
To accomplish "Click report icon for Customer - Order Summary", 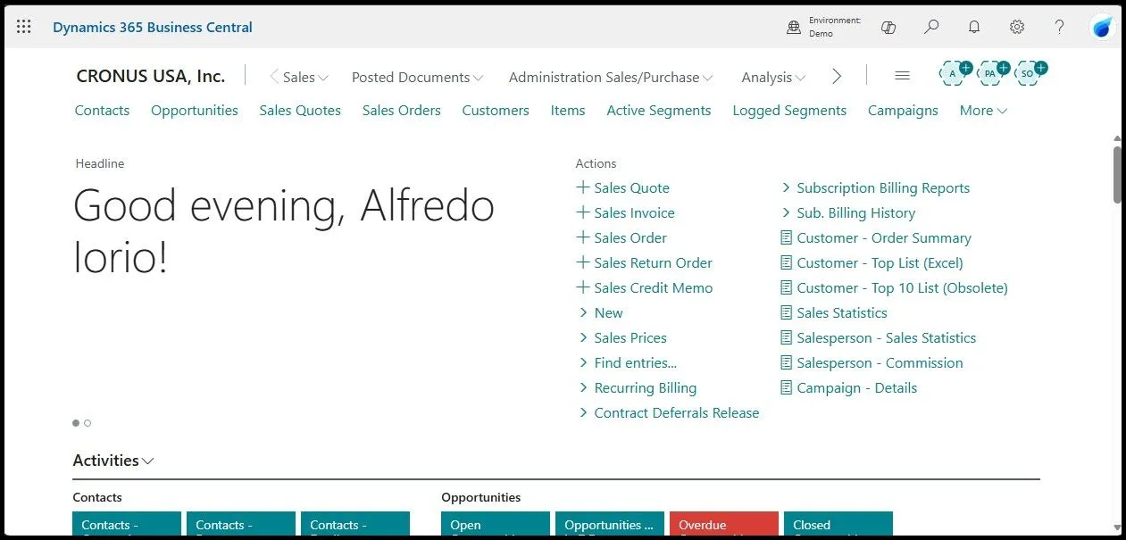I will pos(786,237).
